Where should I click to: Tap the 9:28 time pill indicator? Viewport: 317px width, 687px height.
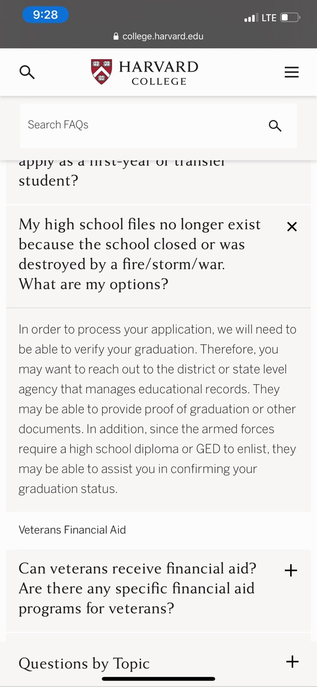pos(45,15)
